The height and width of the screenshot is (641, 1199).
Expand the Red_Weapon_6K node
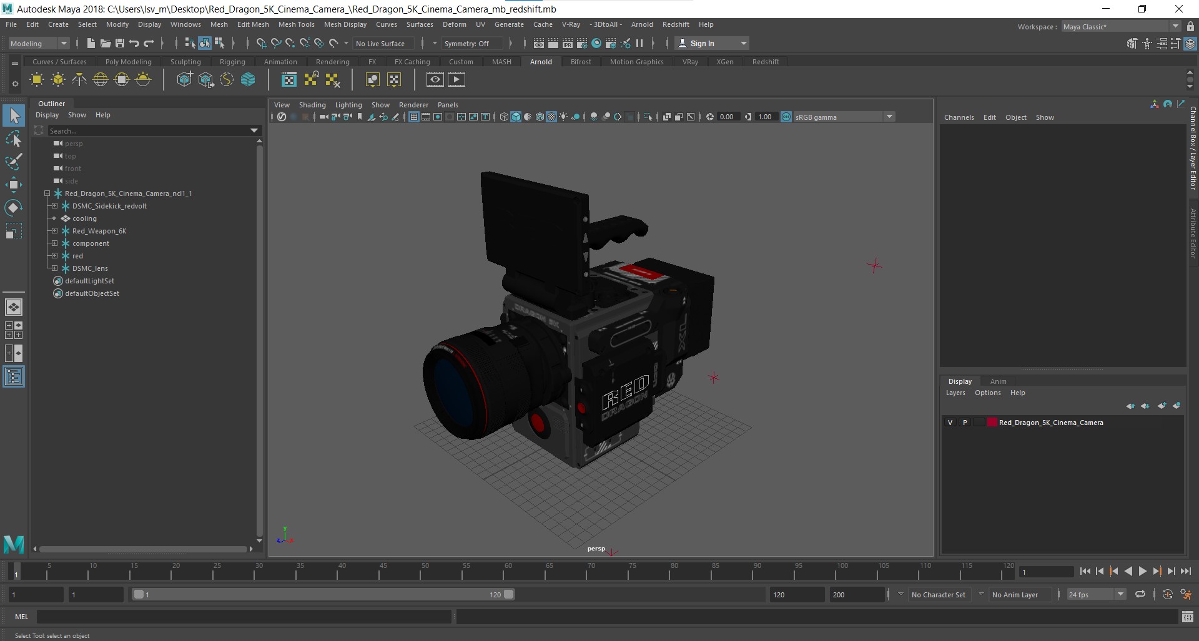54,231
